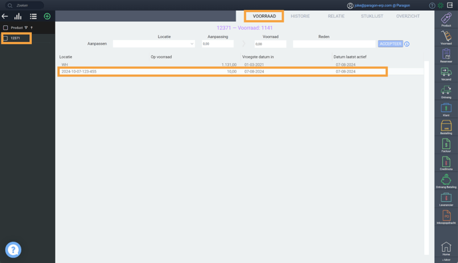Open the help question mark in top bar
Image resolution: width=458 pixels, height=263 pixels.
point(432,5)
